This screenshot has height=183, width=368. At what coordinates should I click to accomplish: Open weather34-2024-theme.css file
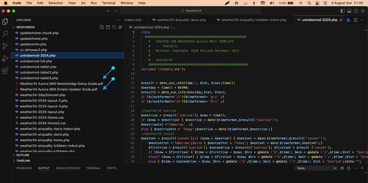coord(42,117)
